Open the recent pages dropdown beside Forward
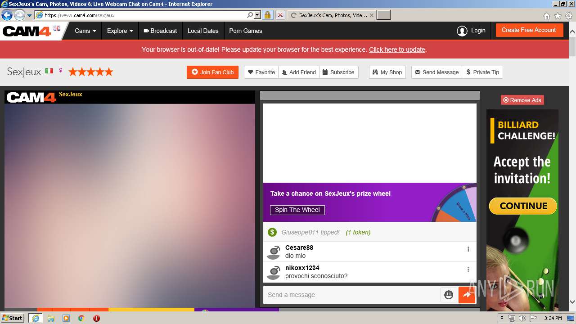576x324 pixels. click(30, 15)
